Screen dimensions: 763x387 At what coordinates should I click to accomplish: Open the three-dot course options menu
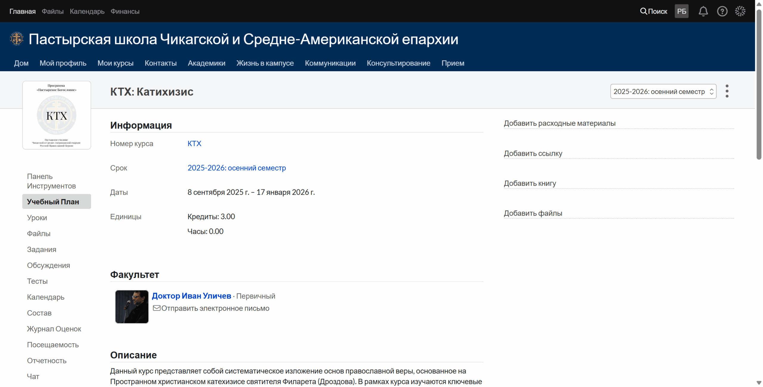[x=727, y=91]
